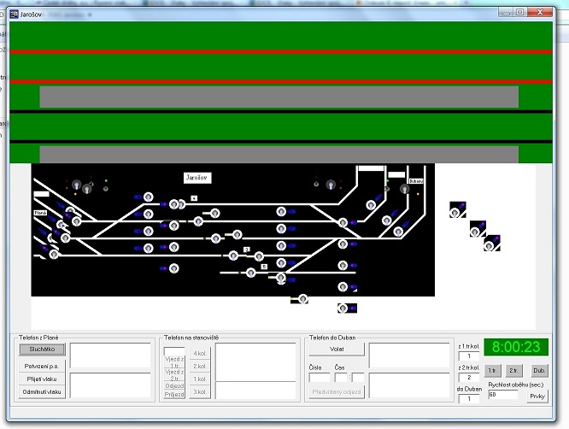Screen dimensions: 569x429
Task: Click the crossover junction knob with blue lamp
Action: click(343, 222)
